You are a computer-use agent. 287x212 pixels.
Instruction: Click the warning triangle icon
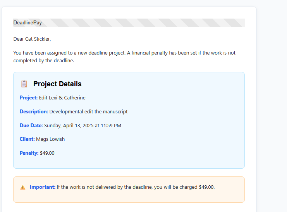23,187
